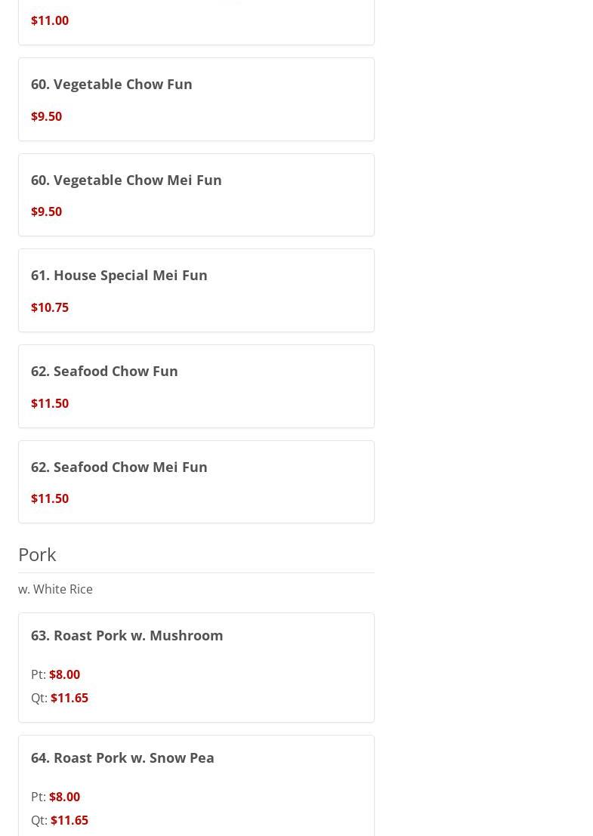Click the $11.00 price in the top card

50,20
